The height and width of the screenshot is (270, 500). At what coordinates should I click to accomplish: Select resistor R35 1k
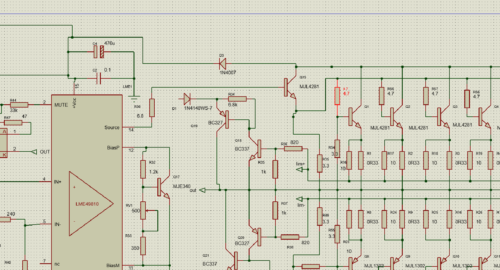point(275,169)
